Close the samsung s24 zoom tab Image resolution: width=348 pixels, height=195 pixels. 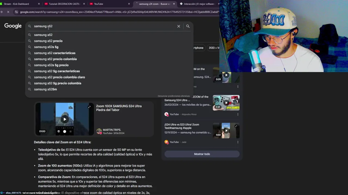(174, 4)
